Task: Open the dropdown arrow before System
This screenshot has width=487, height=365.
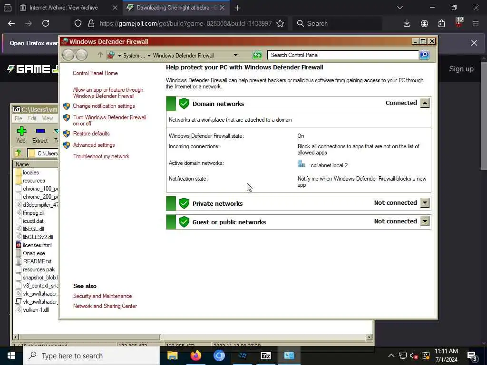Action: point(119,56)
